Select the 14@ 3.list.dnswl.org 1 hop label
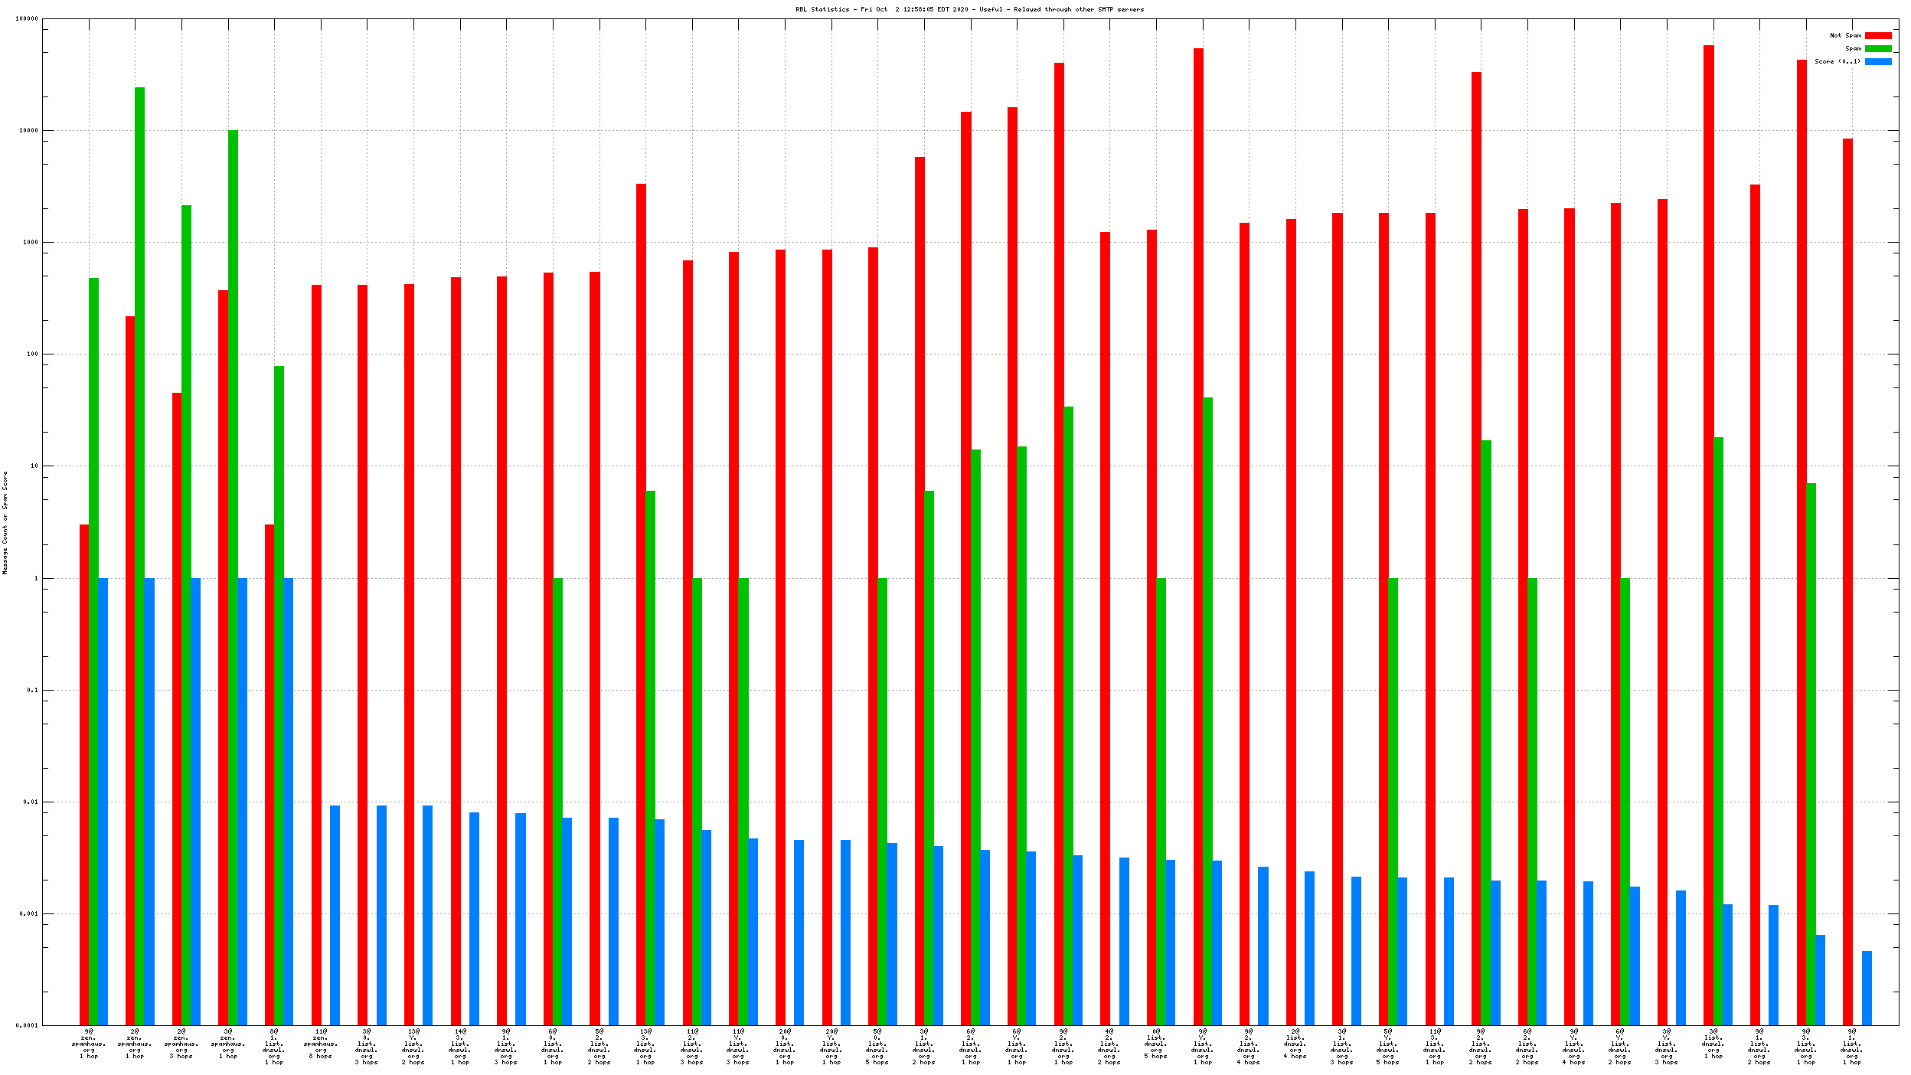 coord(460,1047)
